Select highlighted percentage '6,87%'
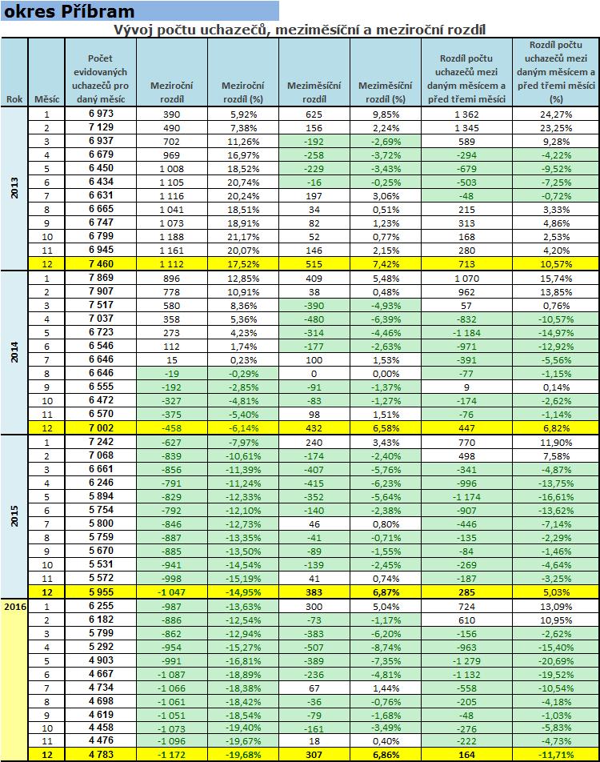The height and width of the screenshot is (762, 600). point(386,592)
